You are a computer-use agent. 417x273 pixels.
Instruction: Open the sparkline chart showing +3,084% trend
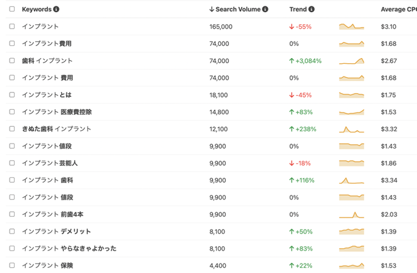coord(351,61)
